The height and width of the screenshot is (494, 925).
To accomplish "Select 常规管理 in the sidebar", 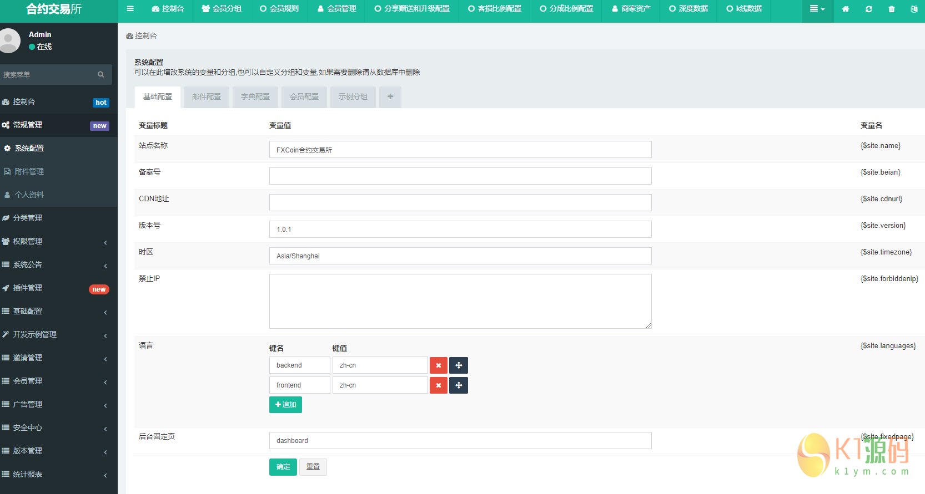I will click(59, 125).
